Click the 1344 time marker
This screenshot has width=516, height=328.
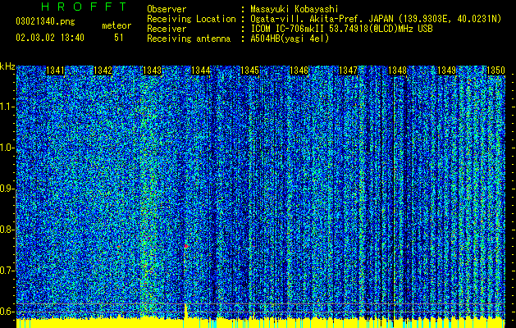[201, 71]
